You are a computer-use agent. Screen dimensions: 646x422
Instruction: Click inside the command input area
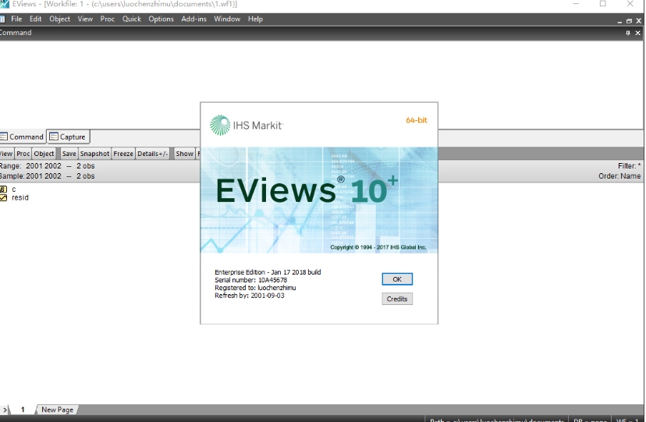(x=321, y=84)
